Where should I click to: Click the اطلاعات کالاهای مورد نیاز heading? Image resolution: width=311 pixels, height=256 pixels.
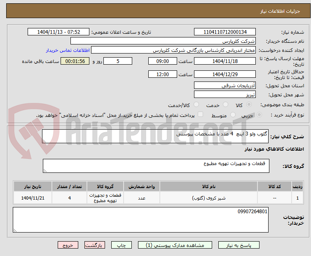point(274,149)
